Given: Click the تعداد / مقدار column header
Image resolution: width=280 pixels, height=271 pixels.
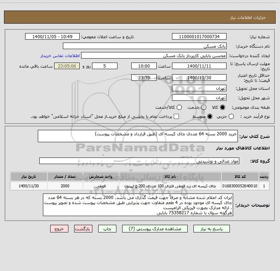Looking at the screenshot, I should pos(65,176).
